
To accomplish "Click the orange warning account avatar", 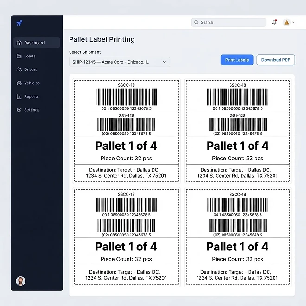I will 287,22.
